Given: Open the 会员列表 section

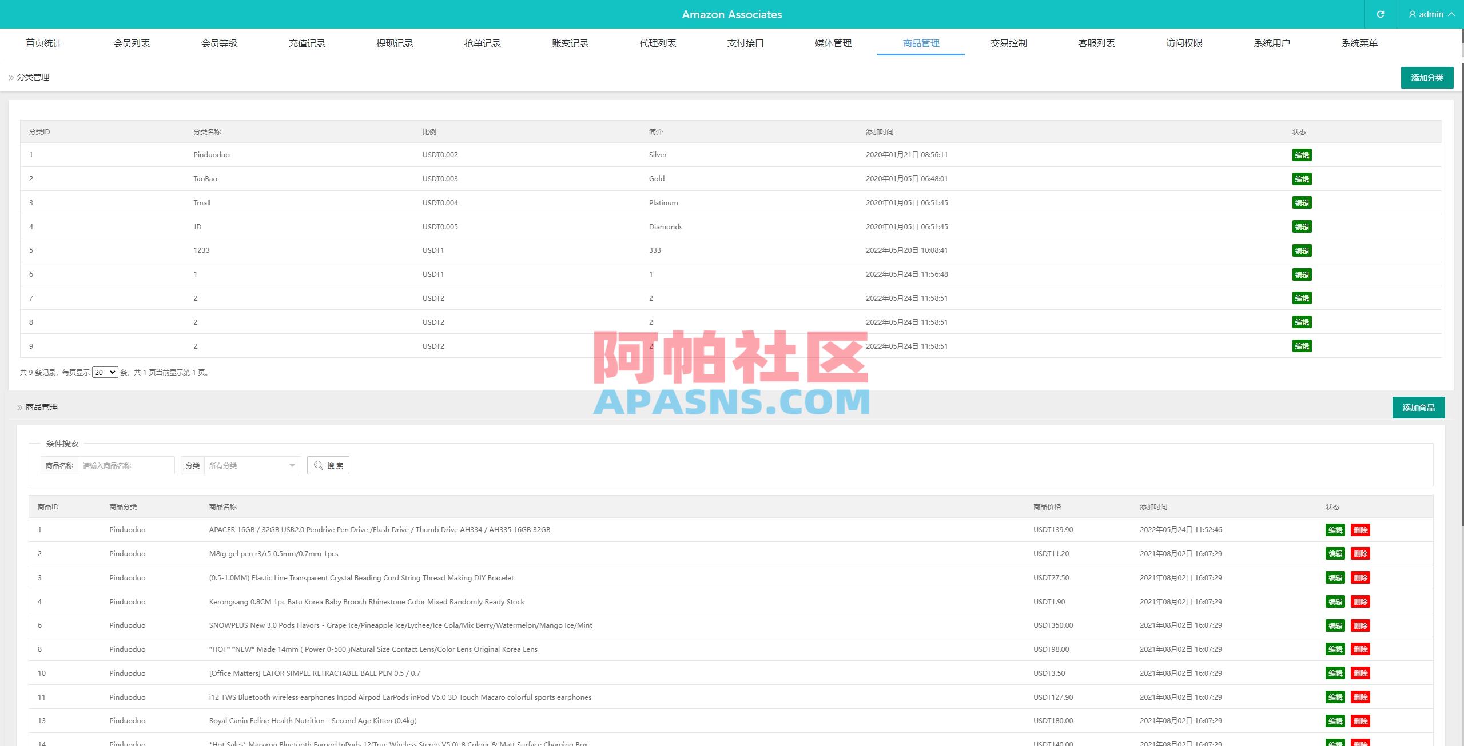Looking at the screenshot, I should click(132, 43).
